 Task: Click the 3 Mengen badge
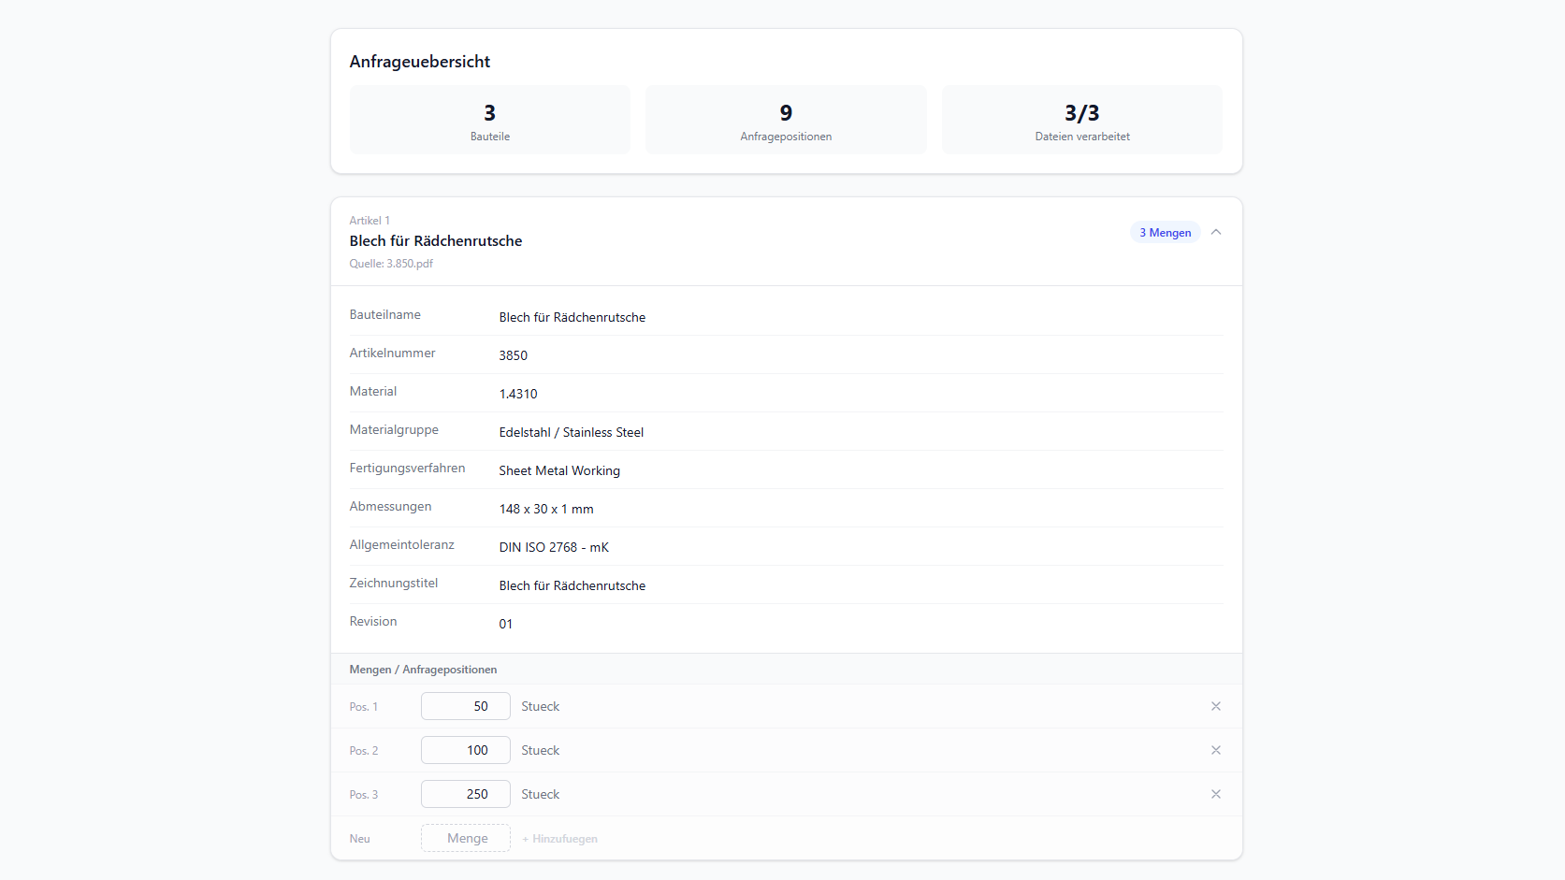coord(1165,233)
